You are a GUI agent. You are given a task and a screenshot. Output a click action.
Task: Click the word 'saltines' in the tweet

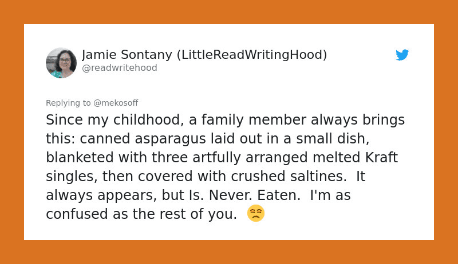pos(318,177)
